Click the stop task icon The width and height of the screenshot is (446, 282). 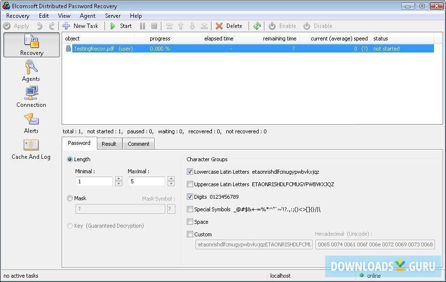(x=154, y=26)
